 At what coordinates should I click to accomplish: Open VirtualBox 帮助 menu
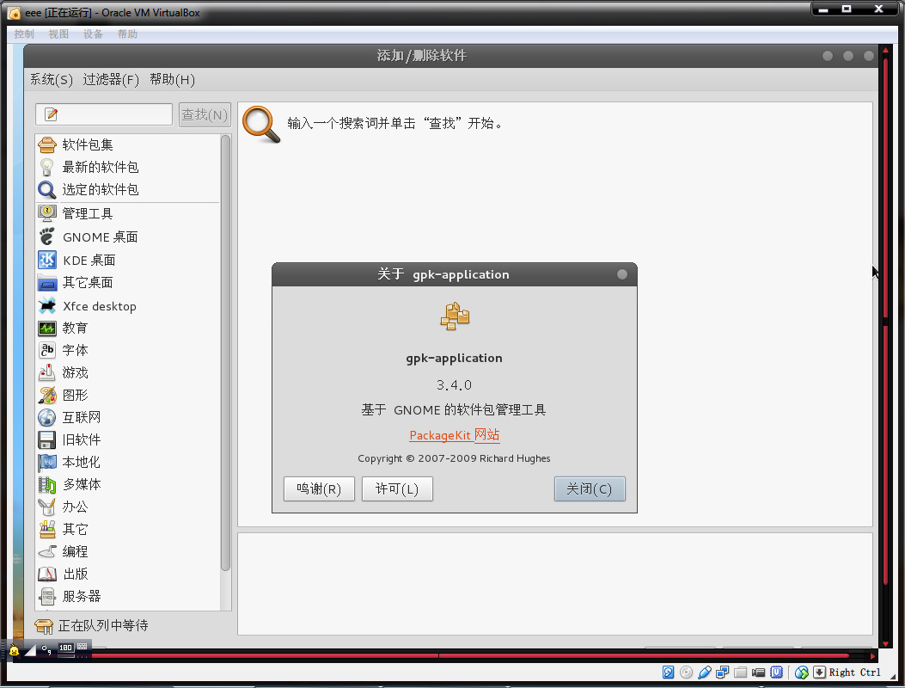(127, 34)
